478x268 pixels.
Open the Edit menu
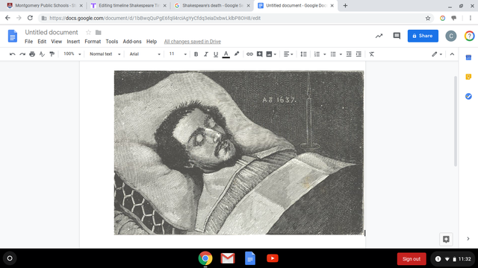pos(42,42)
